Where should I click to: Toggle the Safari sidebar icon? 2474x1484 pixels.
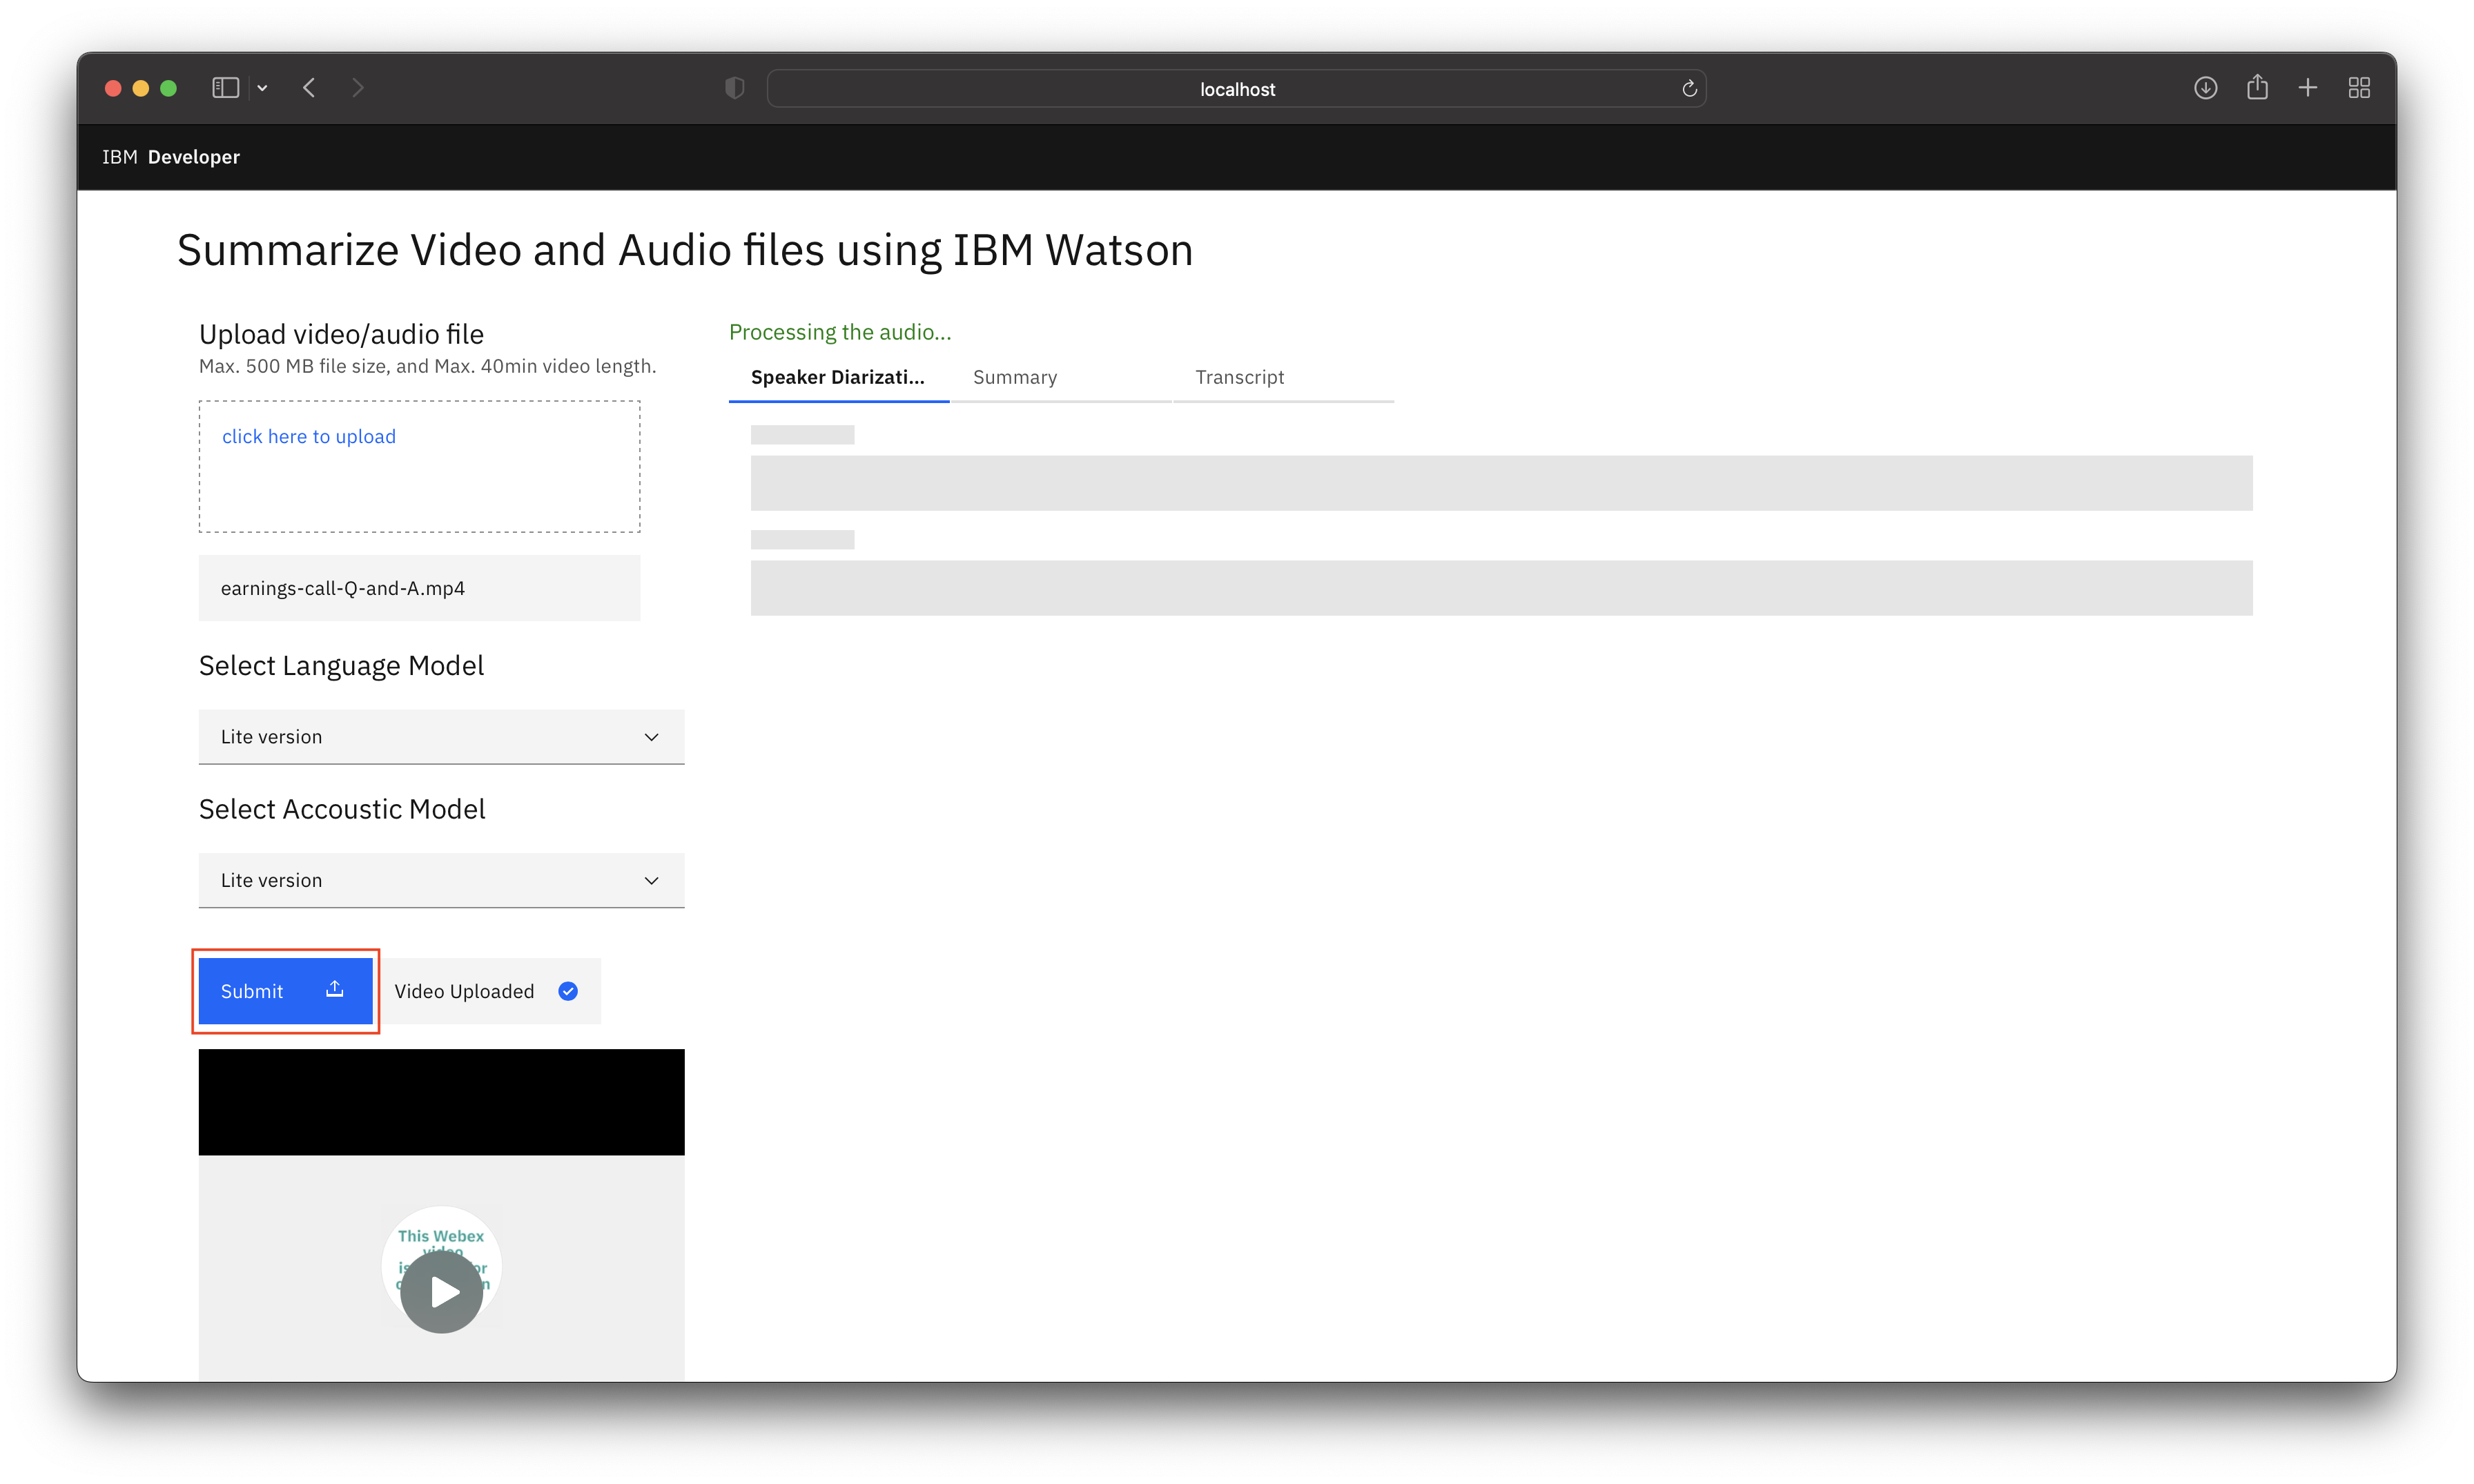[x=225, y=88]
